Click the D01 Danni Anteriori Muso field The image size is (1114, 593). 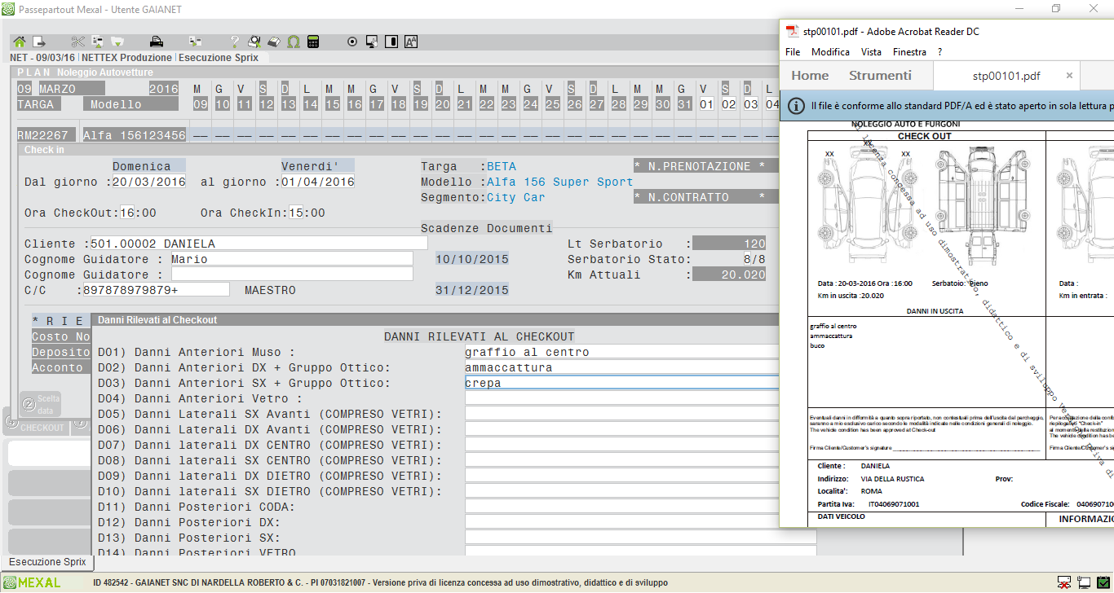tap(622, 352)
